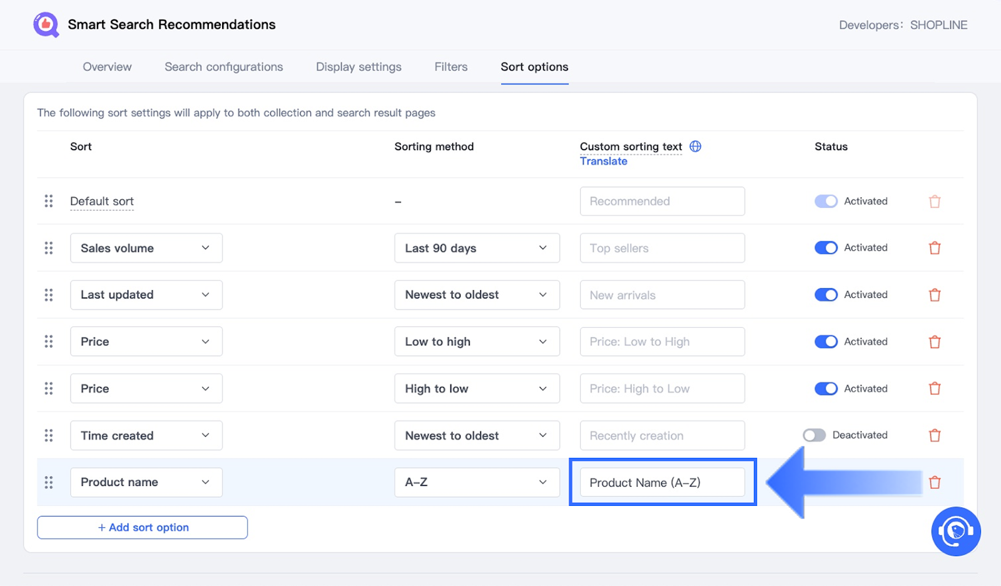Click the globe icon next to Custom sorting text
The image size is (1001, 586).
click(695, 146)
